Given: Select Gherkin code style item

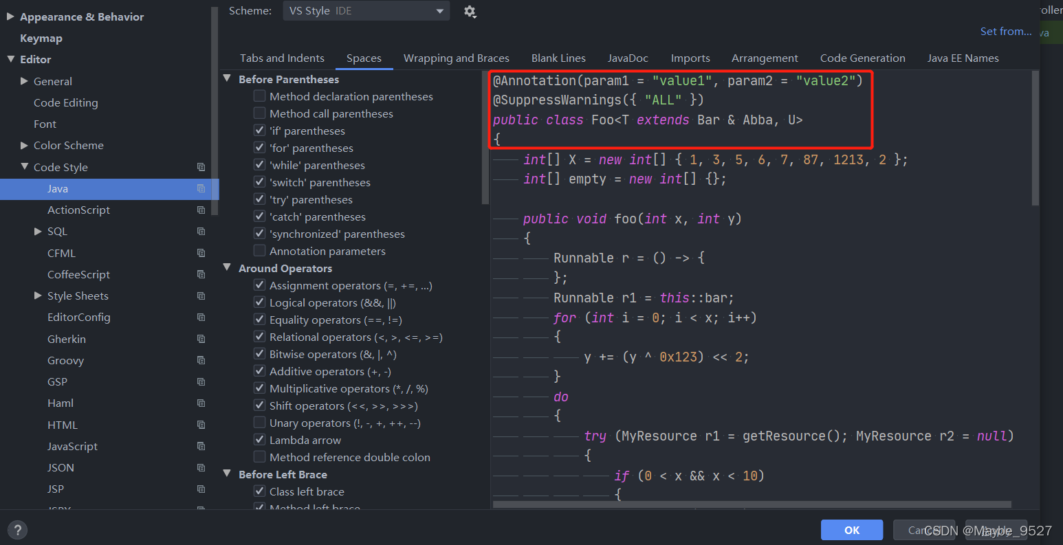Looking at the screenshot, I should click(67, 339).
